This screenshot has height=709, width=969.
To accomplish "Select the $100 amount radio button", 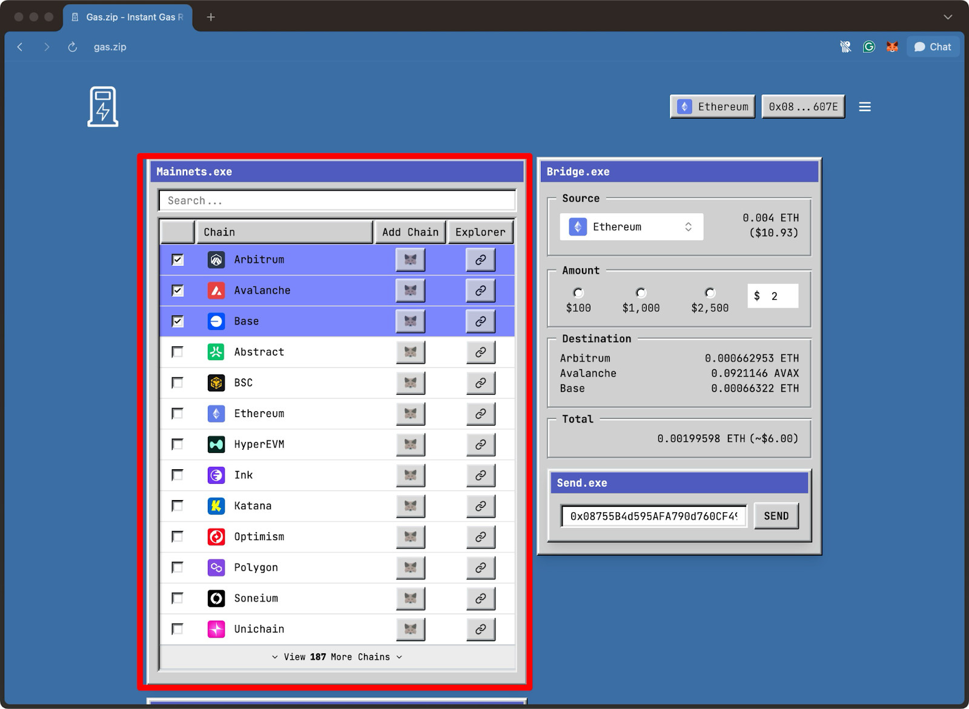I will tap(578, 293).
